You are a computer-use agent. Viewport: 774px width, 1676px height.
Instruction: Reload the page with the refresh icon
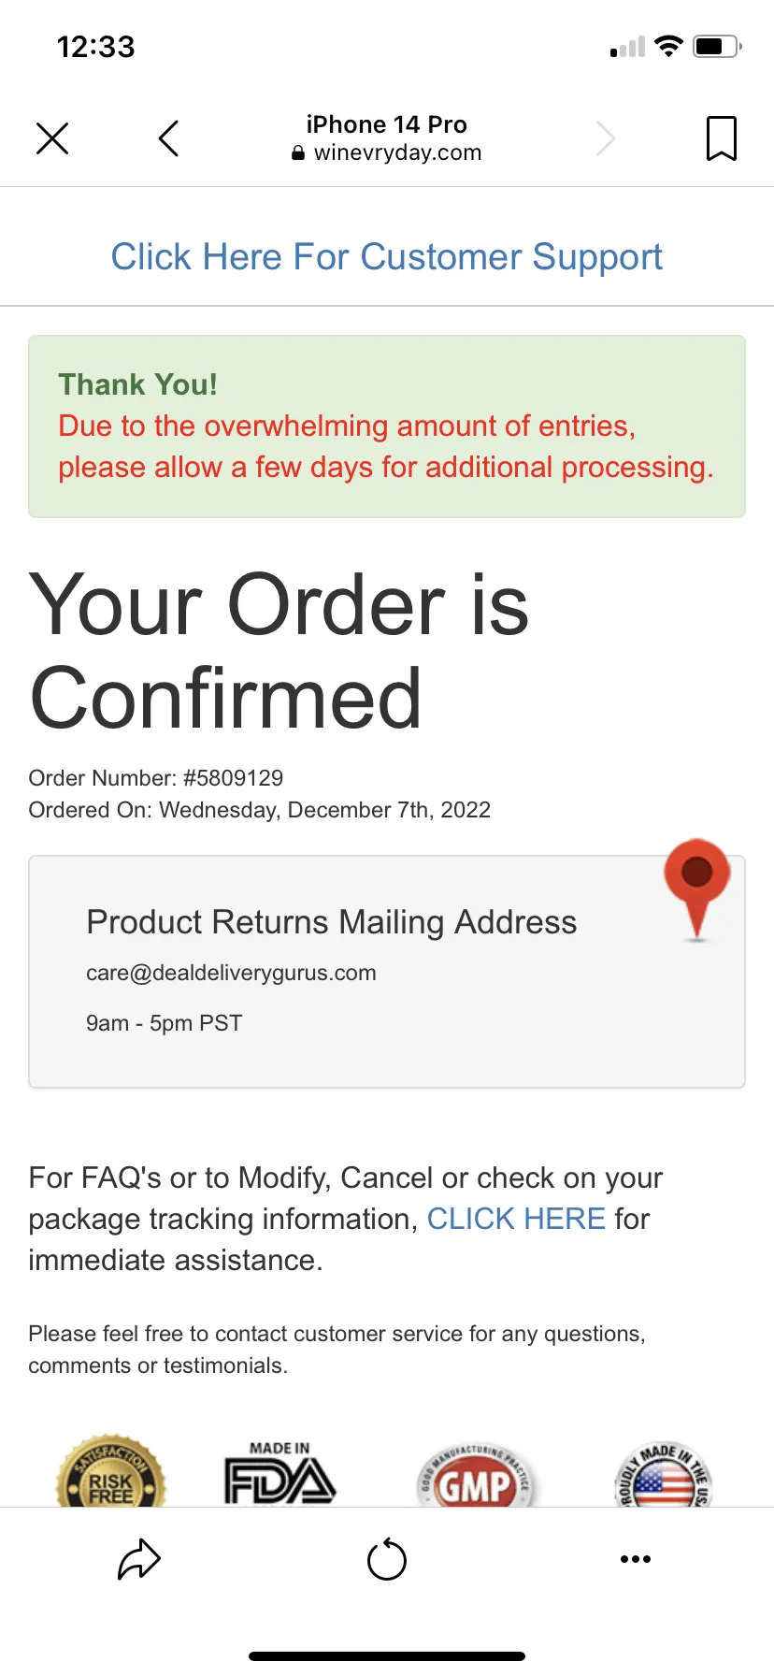pos(387,1559)
